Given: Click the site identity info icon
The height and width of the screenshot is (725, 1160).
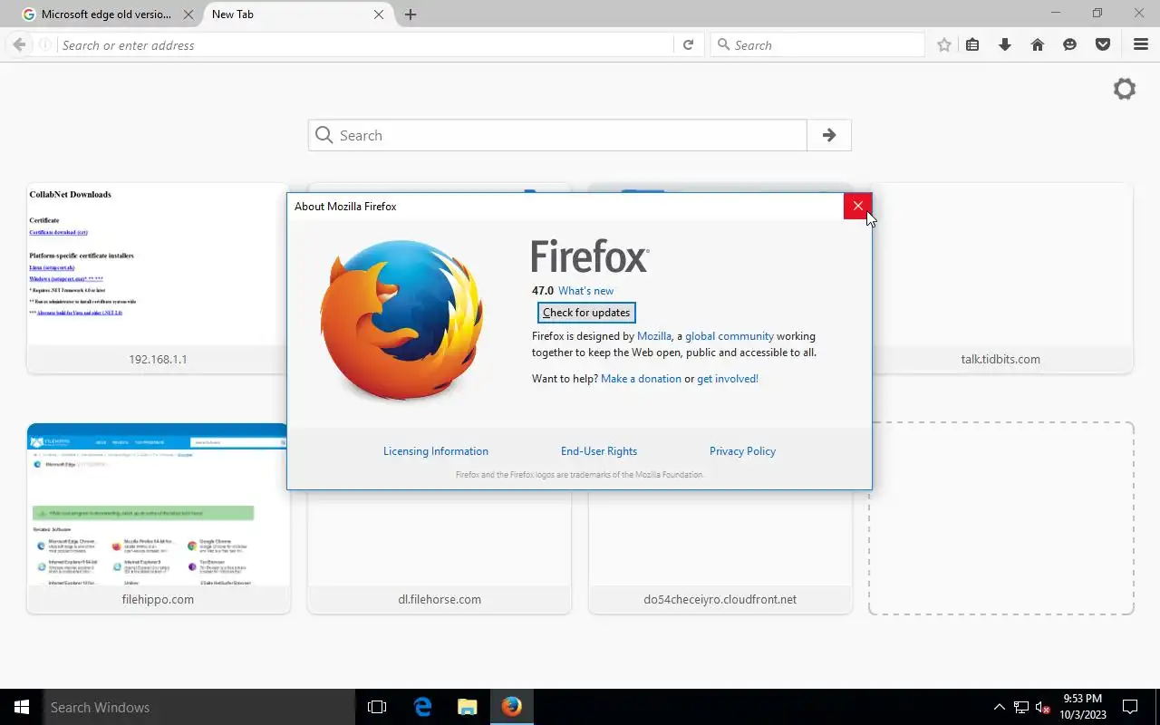Looking at the screenshot, I should tap(45, 44).
